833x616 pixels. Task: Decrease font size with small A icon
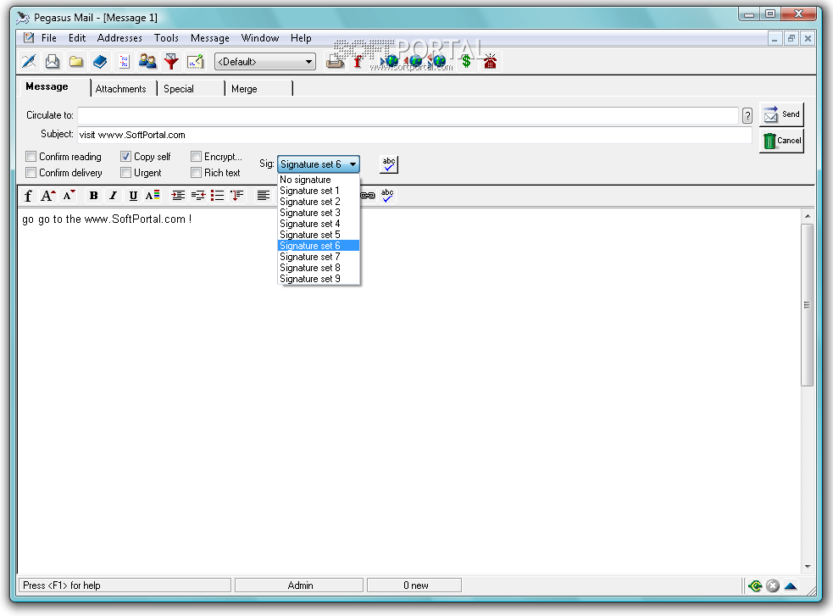pos(69,196)
